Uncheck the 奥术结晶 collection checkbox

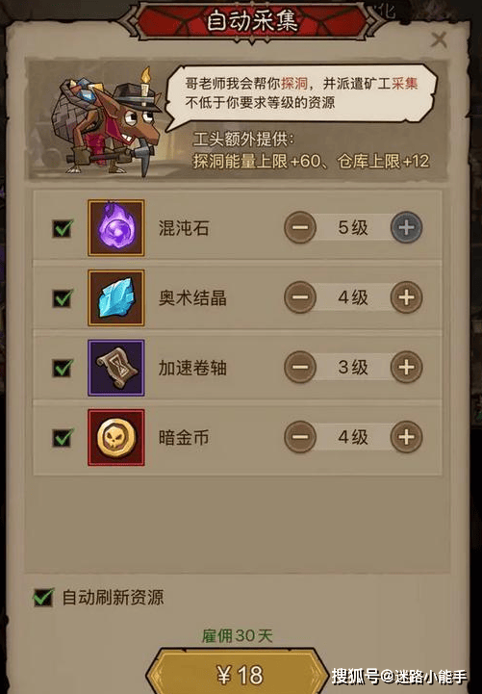(x=63, y=297)
